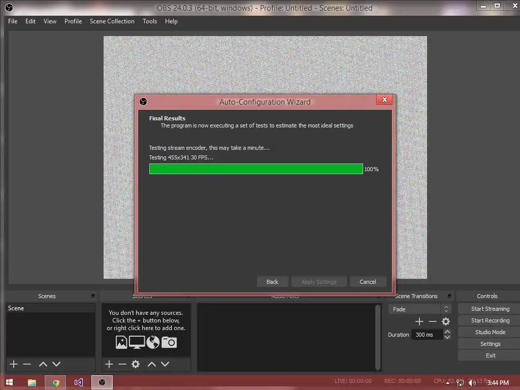Click the green progress bar
This screenshot has height=390, width=520.
tap(256, 169)
